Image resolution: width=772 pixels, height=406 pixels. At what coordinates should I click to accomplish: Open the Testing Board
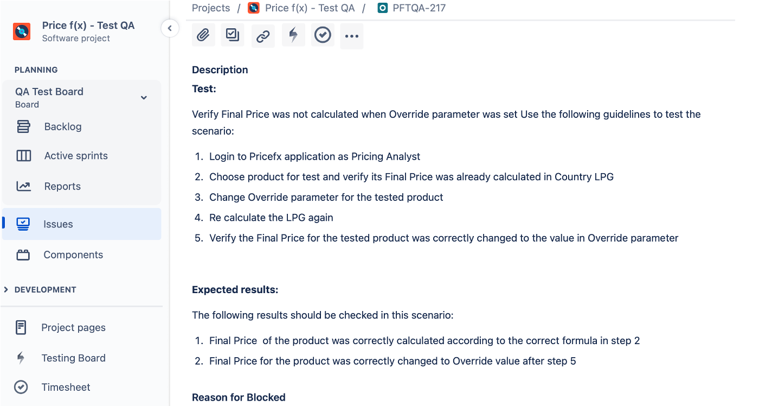(73, 358)
